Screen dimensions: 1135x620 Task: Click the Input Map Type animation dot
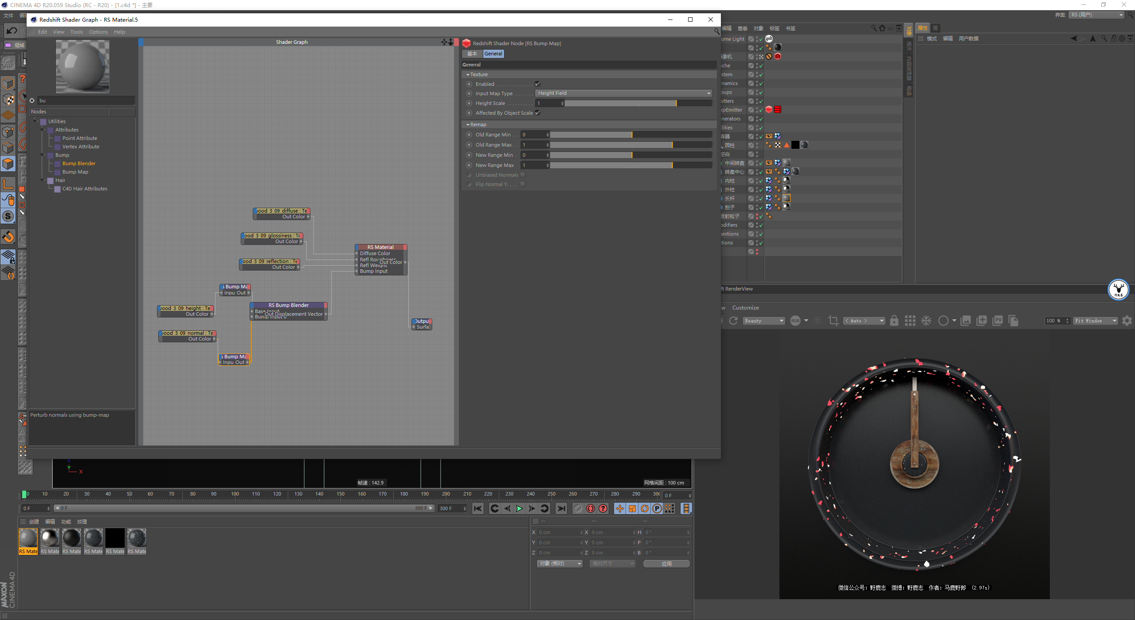coord(469,93)
